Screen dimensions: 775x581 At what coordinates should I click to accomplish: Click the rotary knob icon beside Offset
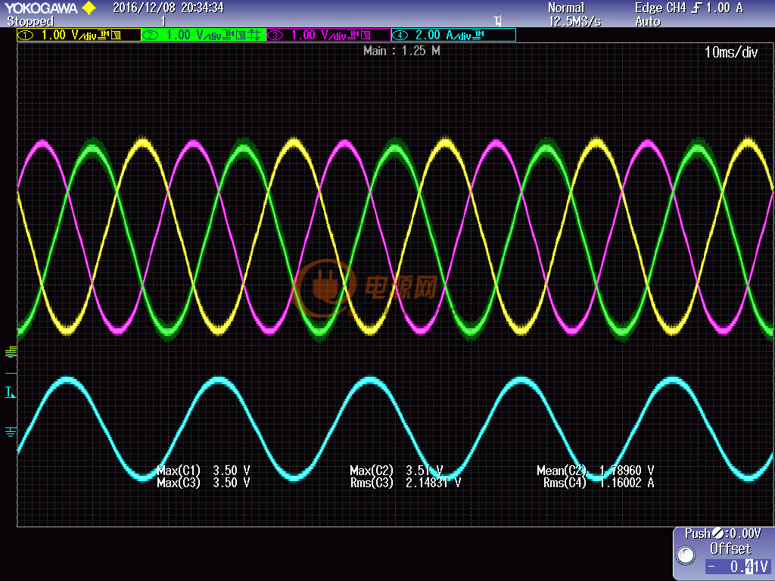click(686, 555)
